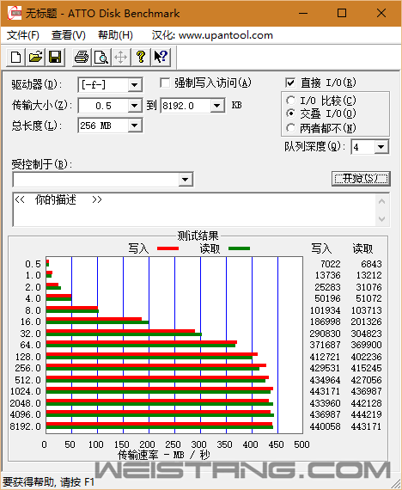Click the New file toolbar icon
The image size is (402, 490).
pos(16,58)
